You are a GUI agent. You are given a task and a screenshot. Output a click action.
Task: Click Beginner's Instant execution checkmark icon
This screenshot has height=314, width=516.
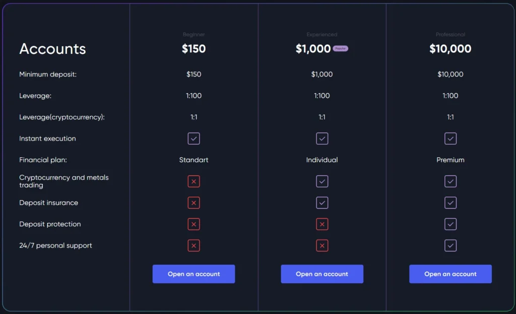193,139
